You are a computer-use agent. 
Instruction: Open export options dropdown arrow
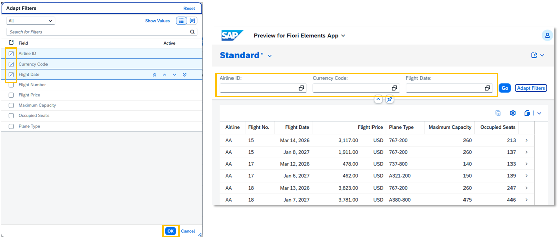tap(539, 113)
